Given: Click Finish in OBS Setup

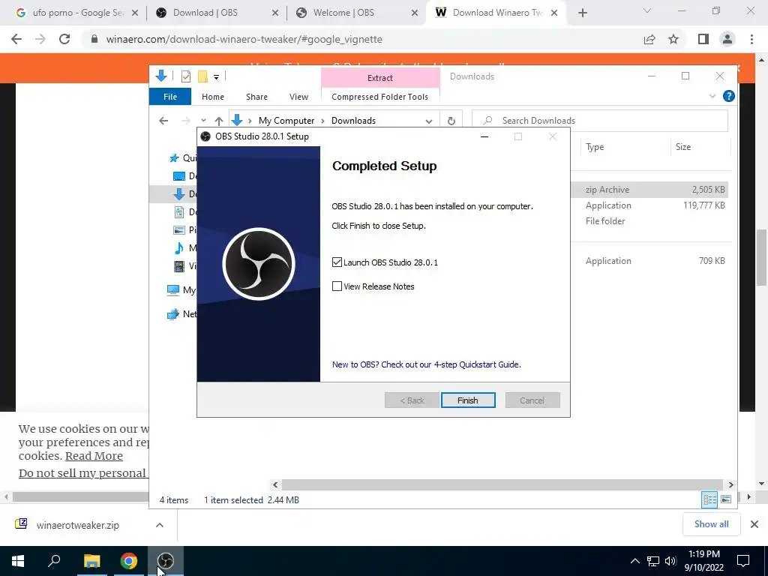Looking at the screenshot, I should pos(468,400).
